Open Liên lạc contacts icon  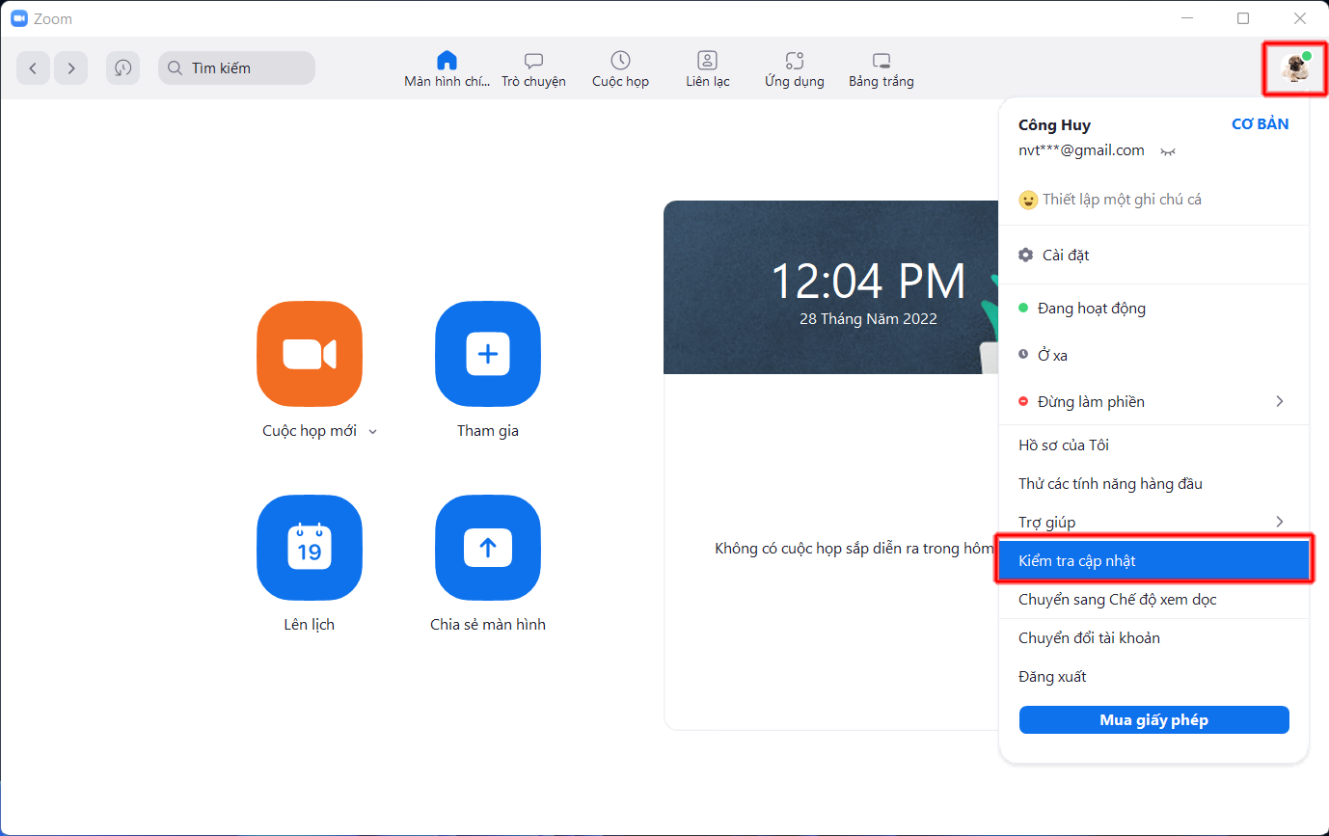tap(707, 60)
